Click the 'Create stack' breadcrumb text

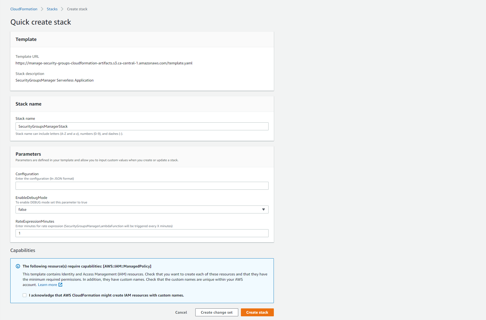coord(77,9)
